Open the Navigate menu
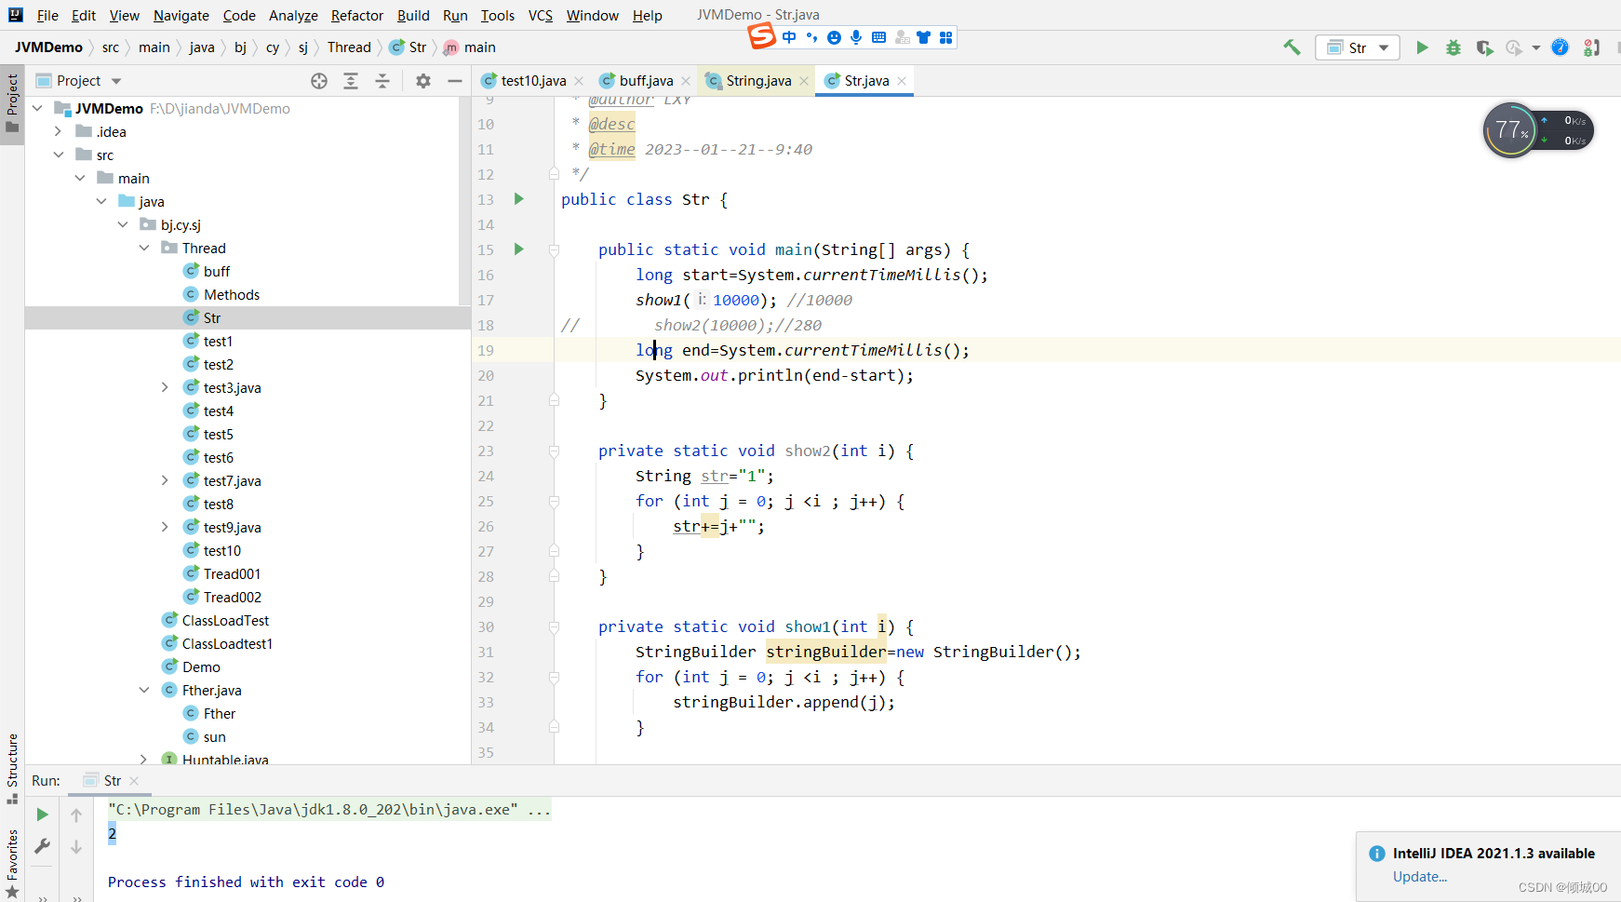Image resolution: width=1621 pixels, height=902 pixels. coord(181,15)
